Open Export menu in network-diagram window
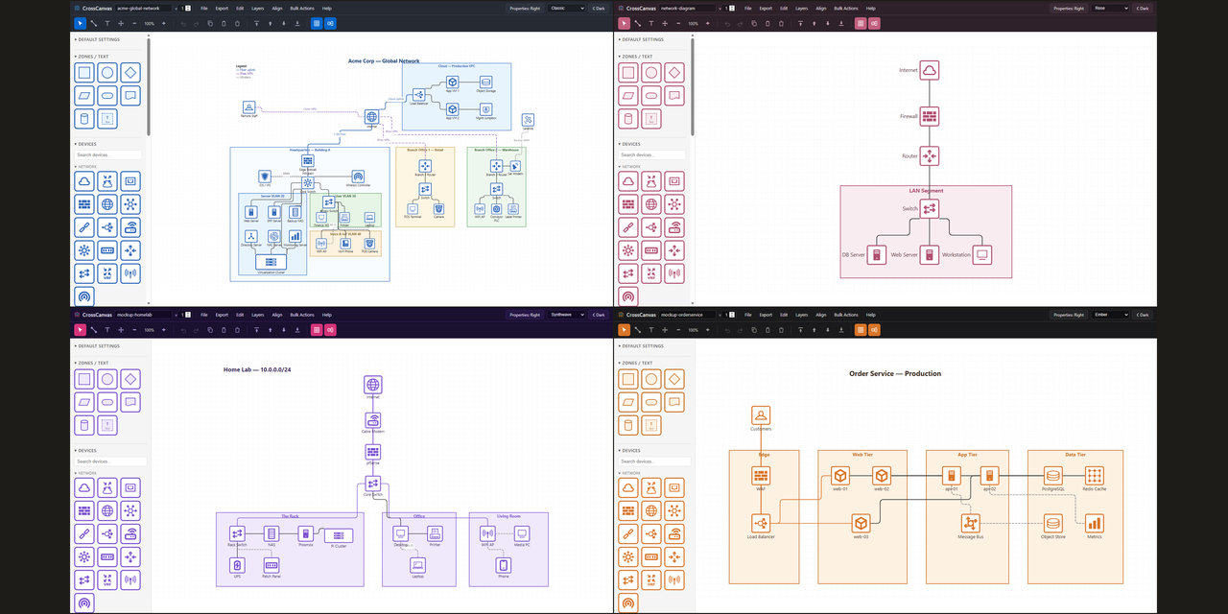This screenshot has width=1228, height=614. click(766, 8)
